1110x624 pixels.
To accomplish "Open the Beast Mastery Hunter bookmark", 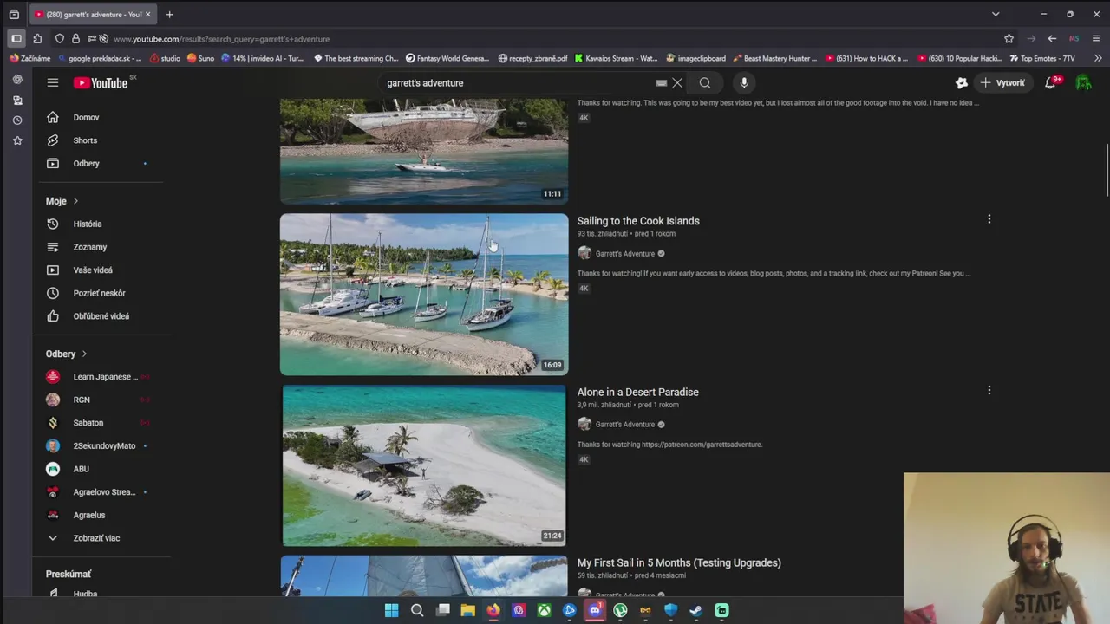I will (775, 58).
